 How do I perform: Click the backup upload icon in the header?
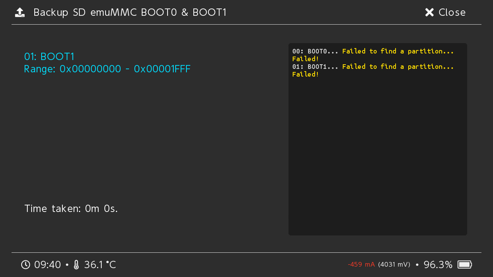pos(20,12)
